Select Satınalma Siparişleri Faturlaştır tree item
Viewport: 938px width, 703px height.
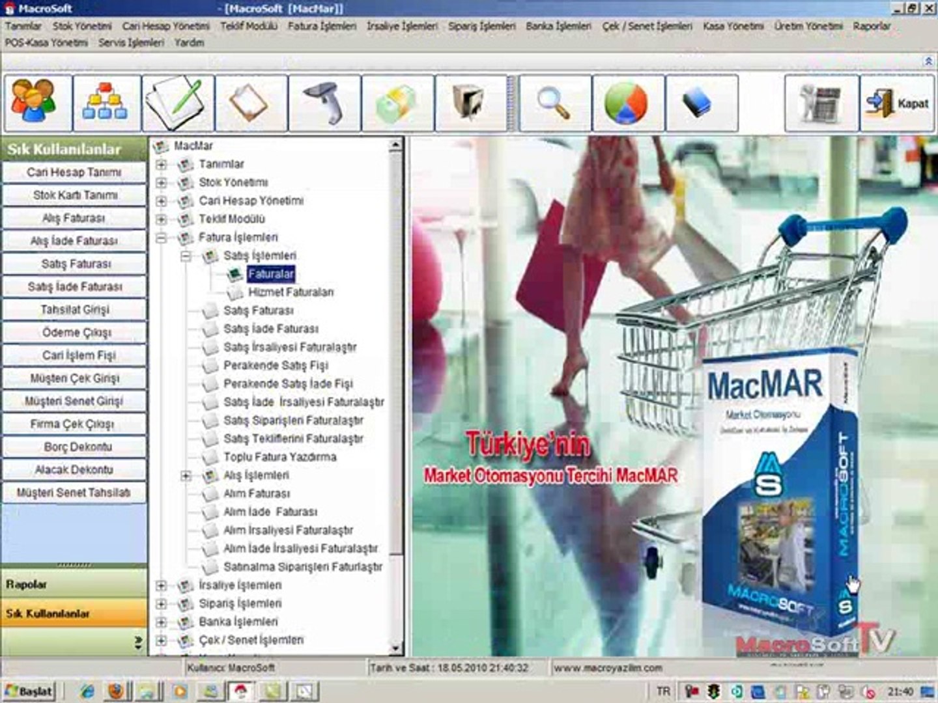coord(303,567)
